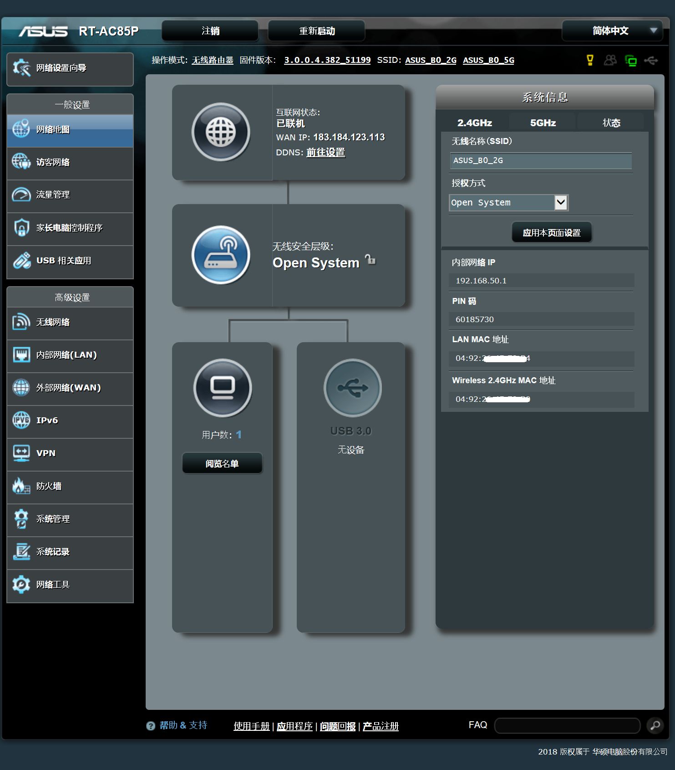This screenshot has height=770, width=675.
Task: Click the green LAN connection status icon
Action: (x=631, y=61)
